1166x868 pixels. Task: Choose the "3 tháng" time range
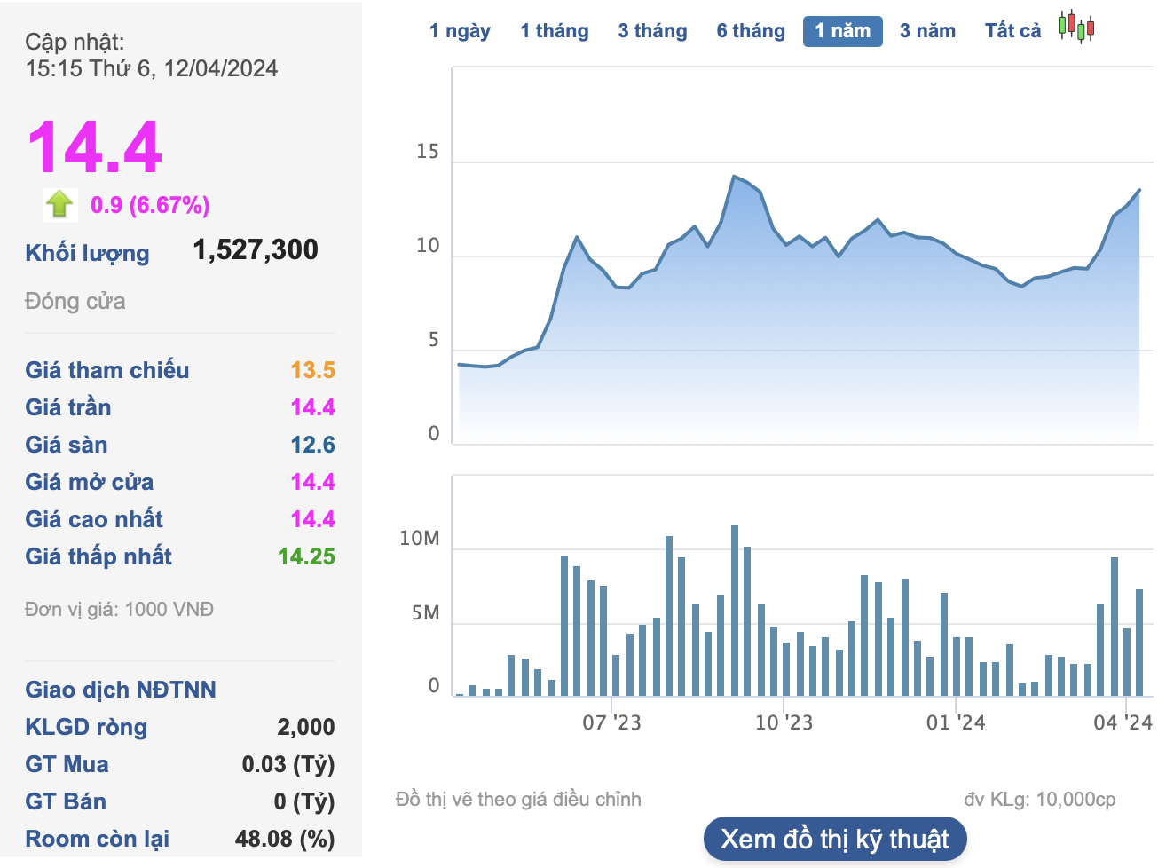(x=652, y=31)
